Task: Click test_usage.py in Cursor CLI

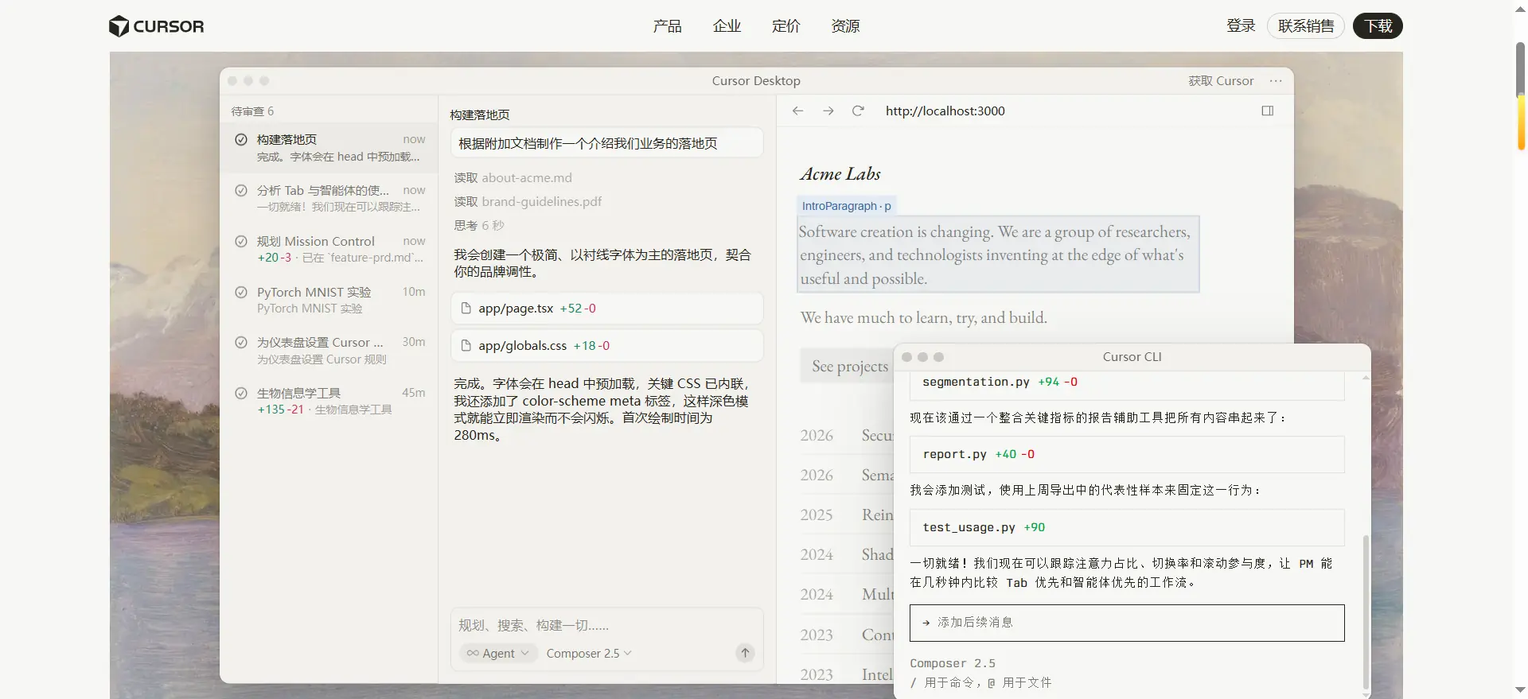Action: [969, 528]
